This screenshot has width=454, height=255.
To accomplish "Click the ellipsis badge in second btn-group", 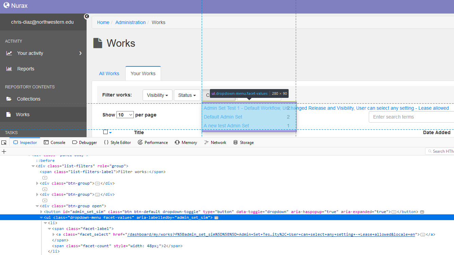I will click(x=97, y=195).
